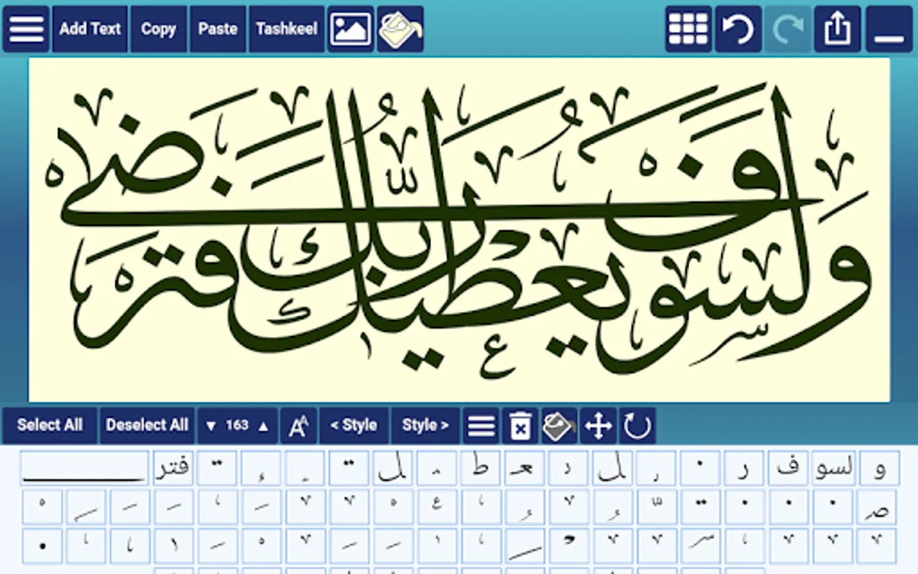
Task: Open the font size A icon
Action: coord(298,425)
